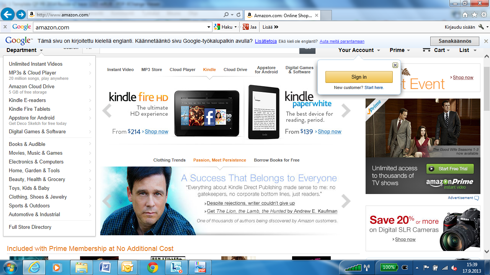Click the yellow Sign in button

(359, 77)
